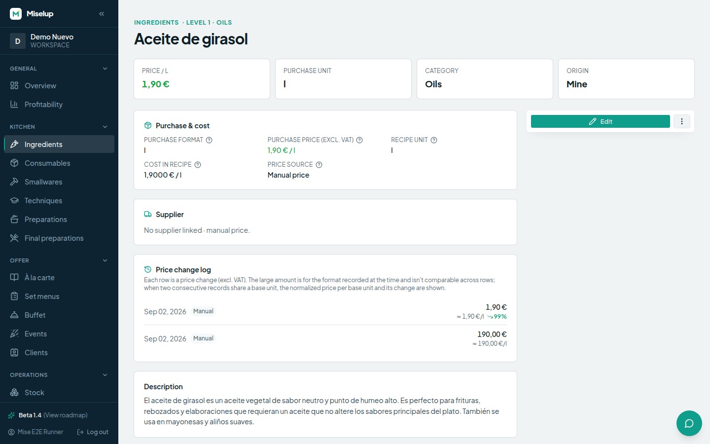
Task: Open the Profitability page
Action: (x=59, y=104)
